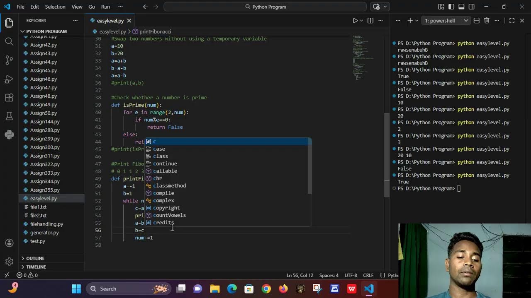Click the editor vertical scrollbar thumb
The width and height of the screenshot is (531, 298).
(387, 154)
